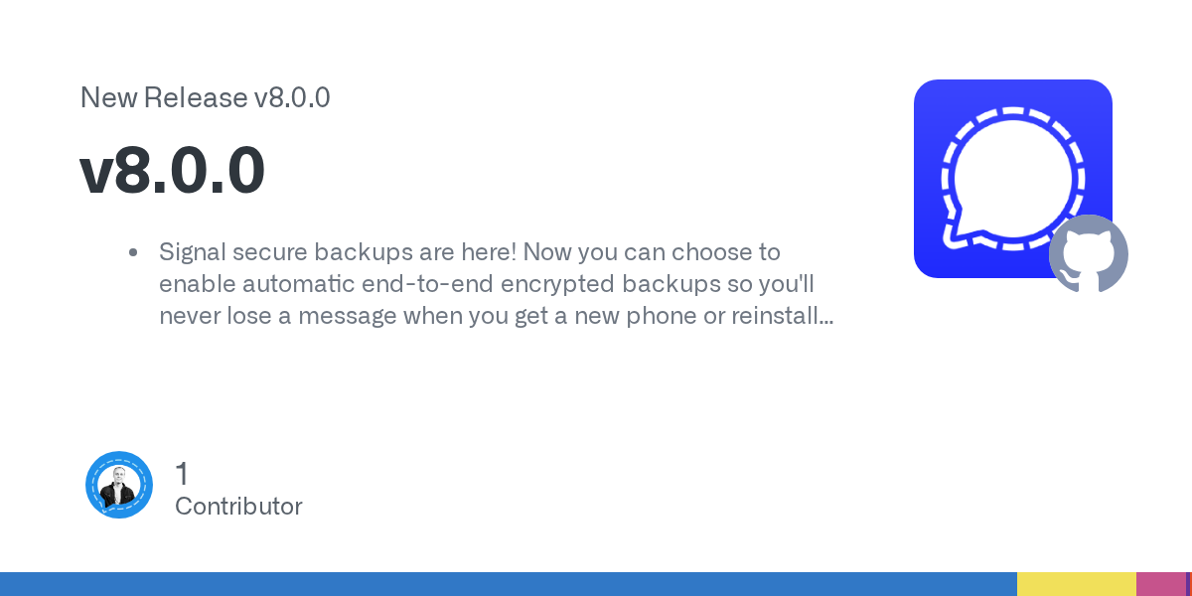
Task: Open the large v8.0.0 release title
Action: pyautogui.click(x=173, y=170)
